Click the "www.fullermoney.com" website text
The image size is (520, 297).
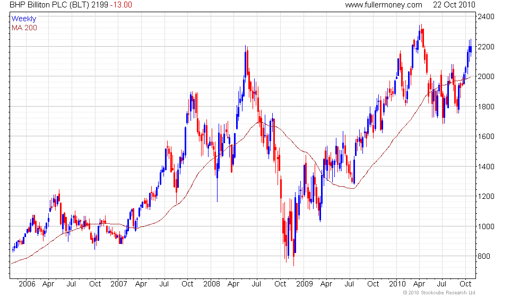pos(383,5)
